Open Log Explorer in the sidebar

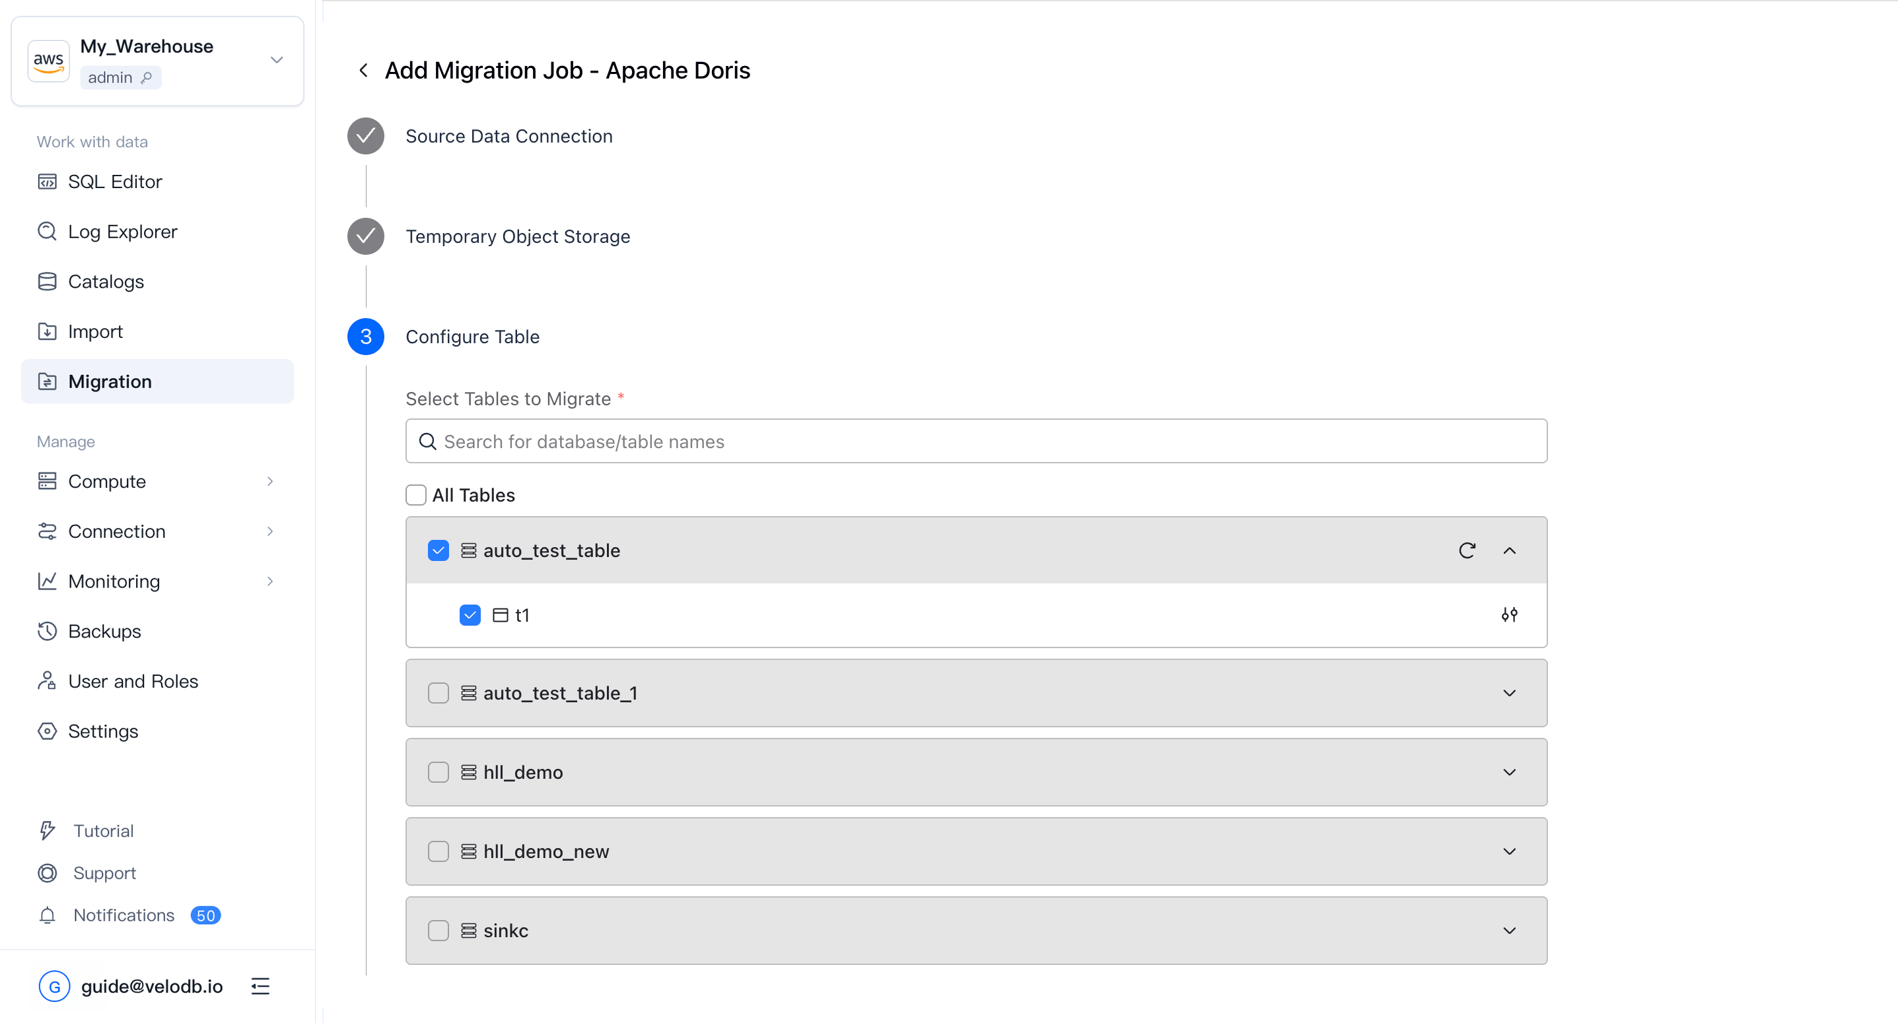pyautogui.click(x=122, y=231)
